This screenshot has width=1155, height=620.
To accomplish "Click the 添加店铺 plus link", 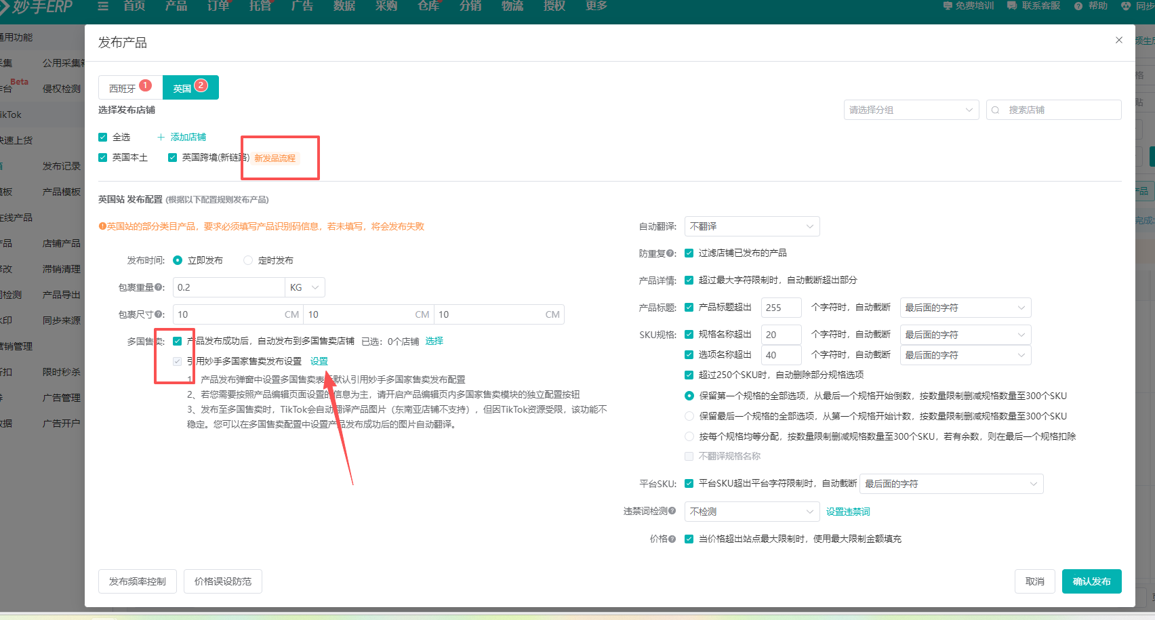I will pyautogui.click(x=182, y=137).
